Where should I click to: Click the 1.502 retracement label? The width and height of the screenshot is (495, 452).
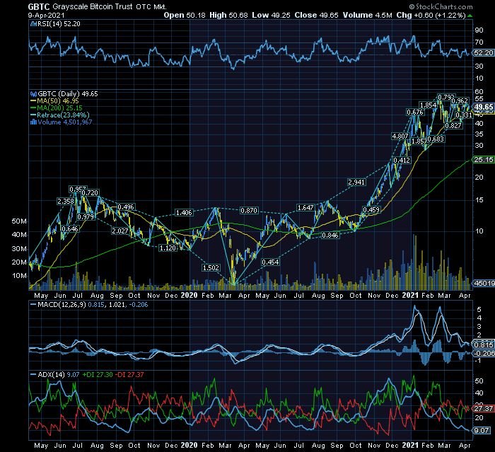pyautogui.click(x=211, y=267)
